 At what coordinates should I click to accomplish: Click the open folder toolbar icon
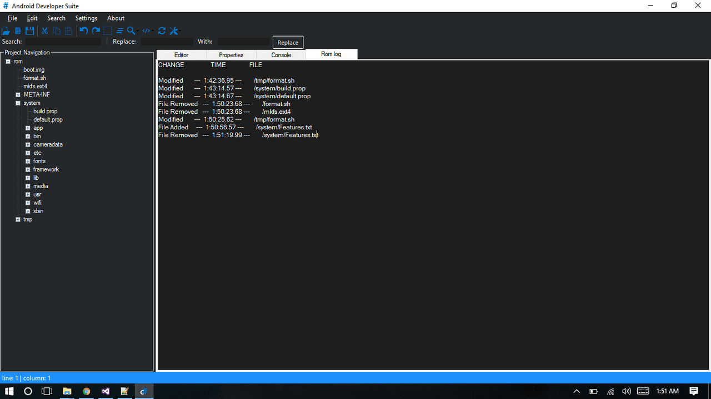[6, 31]
